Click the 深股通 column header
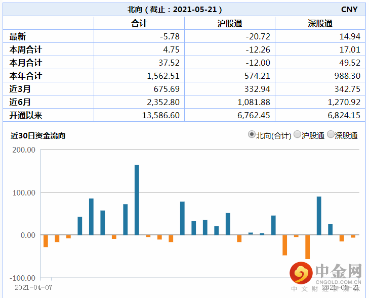The image size is (369, 298). 320,23
